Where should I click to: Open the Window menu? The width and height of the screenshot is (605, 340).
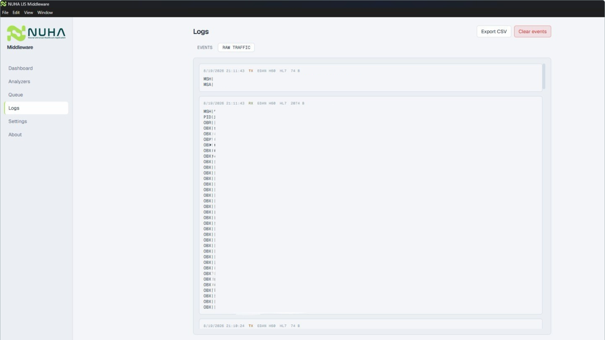click(45, 12)
